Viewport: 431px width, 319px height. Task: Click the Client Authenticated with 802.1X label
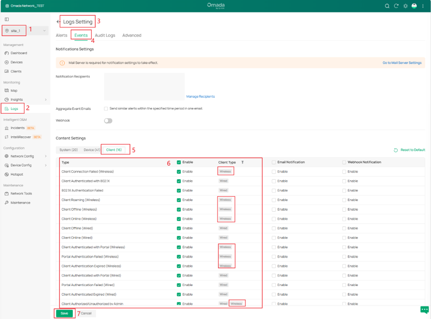(x=85, y=181)
